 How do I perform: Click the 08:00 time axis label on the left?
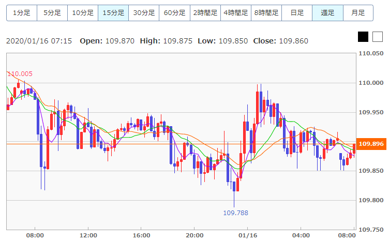pyautogui.click(x=35, y=235)
